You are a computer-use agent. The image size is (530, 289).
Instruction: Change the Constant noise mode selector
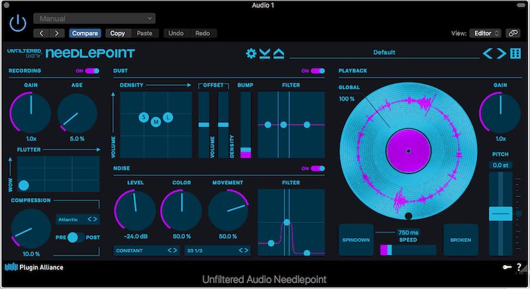click(x=146, y=251)
